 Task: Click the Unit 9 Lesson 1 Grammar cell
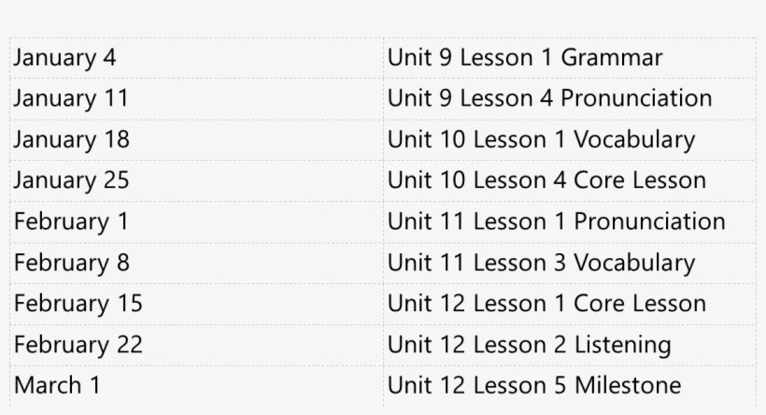coord(524,58)
